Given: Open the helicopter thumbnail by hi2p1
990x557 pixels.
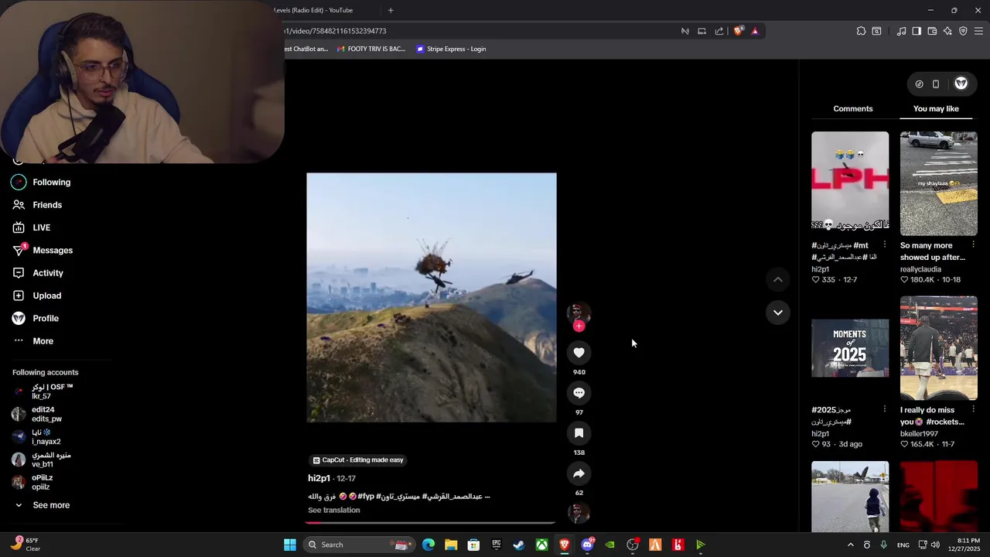Looking at the screenshot, I should coord(850,181).
